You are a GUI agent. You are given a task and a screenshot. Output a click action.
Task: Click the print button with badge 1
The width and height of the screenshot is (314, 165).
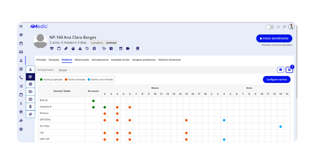289,70
